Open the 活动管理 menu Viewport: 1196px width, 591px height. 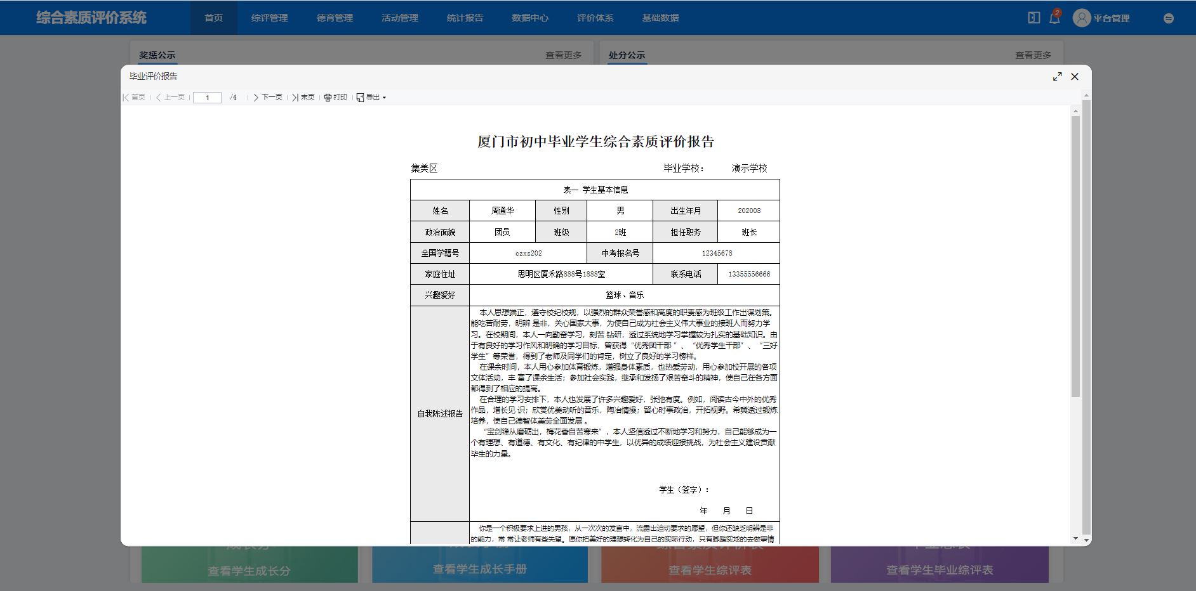coord(400,18)
